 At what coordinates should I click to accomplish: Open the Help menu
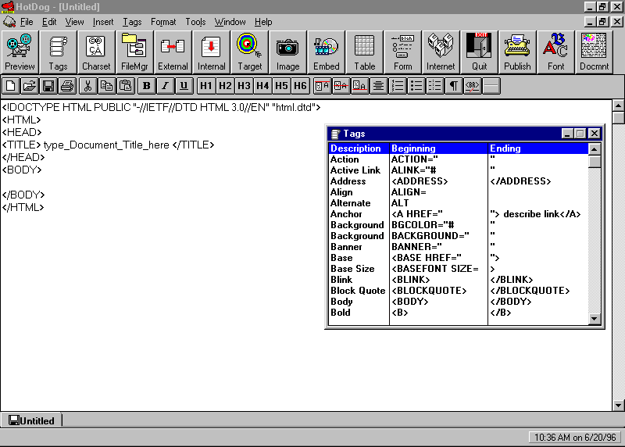263,22
